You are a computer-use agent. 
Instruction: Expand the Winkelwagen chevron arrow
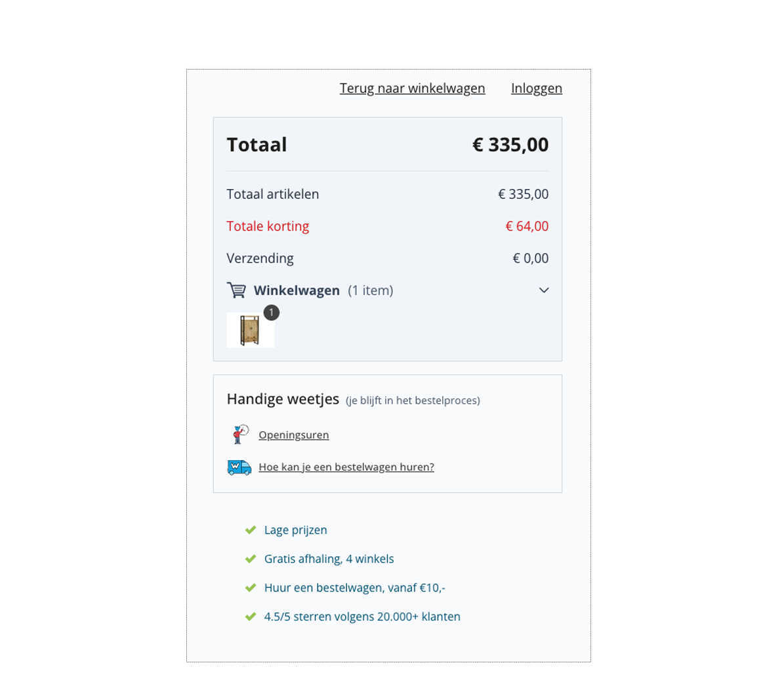[x=544, y=290]
